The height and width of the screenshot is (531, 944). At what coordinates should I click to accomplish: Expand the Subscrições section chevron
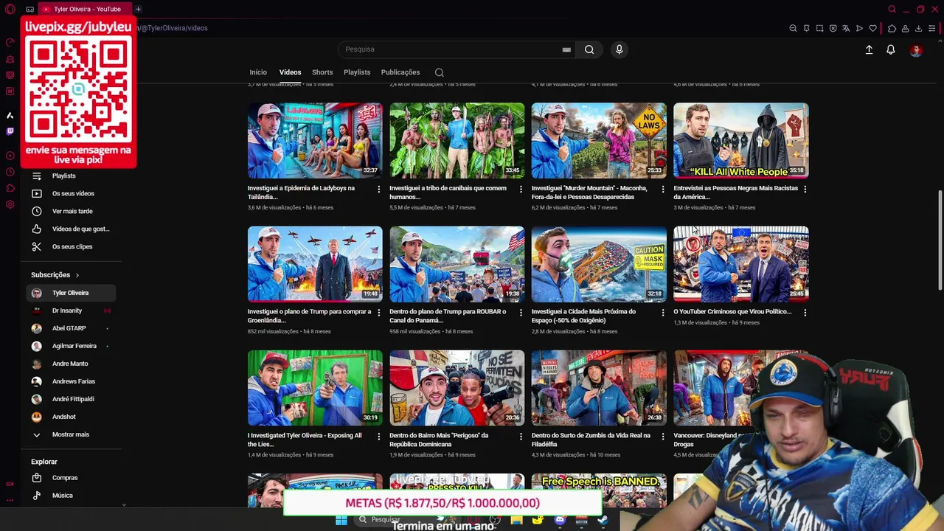point(77,275)
